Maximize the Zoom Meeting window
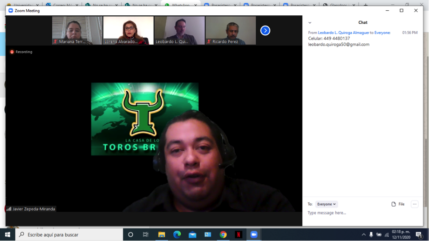The width and height of the screenshot is (429, 241). tap(402, 10)
